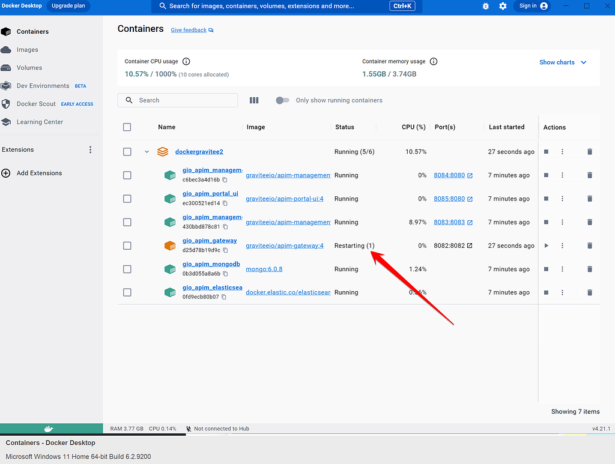Click the Upgrade plan button

point(68,7)
